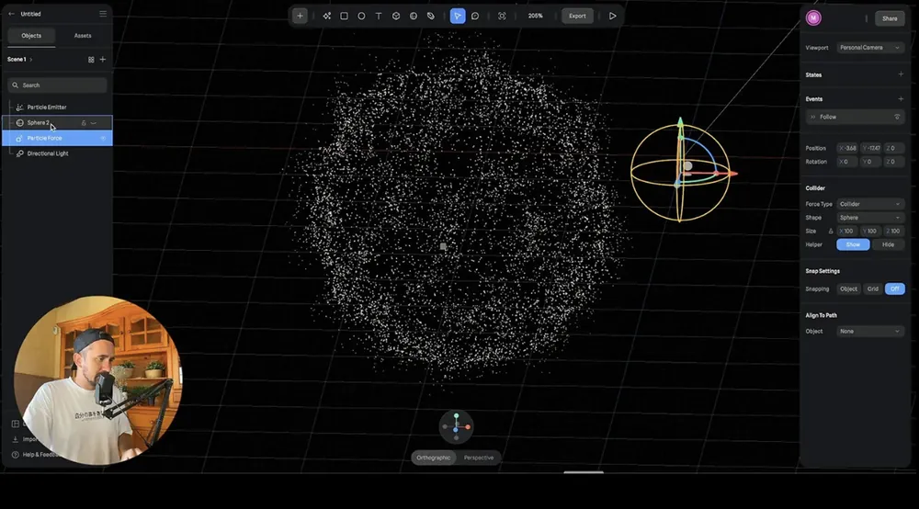Open the Shape Sphere dropdown
The width and height of the screenshot is (919, 509).
coord(869,218)
